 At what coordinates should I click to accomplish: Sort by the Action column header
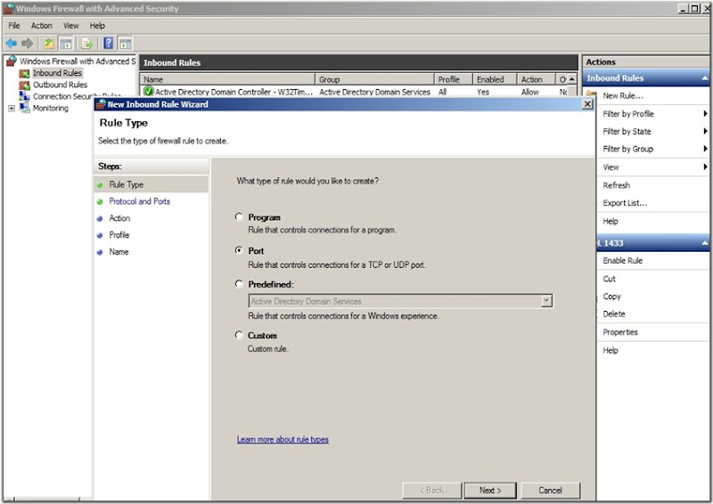tap(536, 79)
